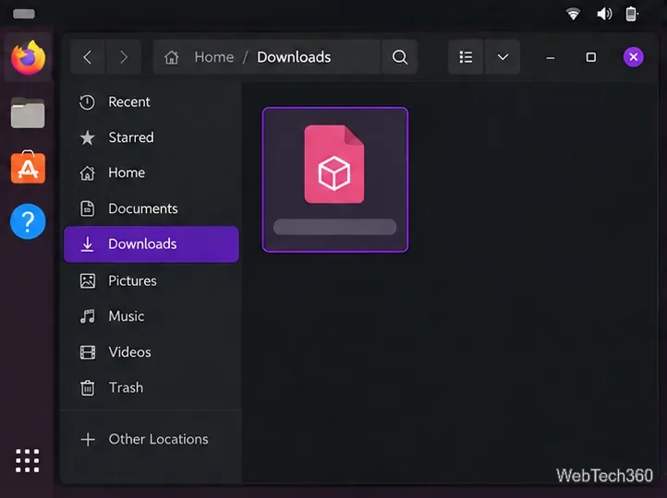Click the battery icon in the top bar
This screenshot has height=498, width=667.
click(632, 14)
